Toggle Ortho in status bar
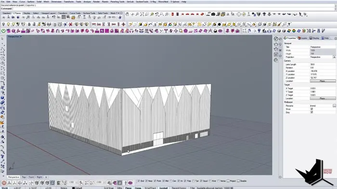This screenshot has width=337, height=189. (119, 188)
